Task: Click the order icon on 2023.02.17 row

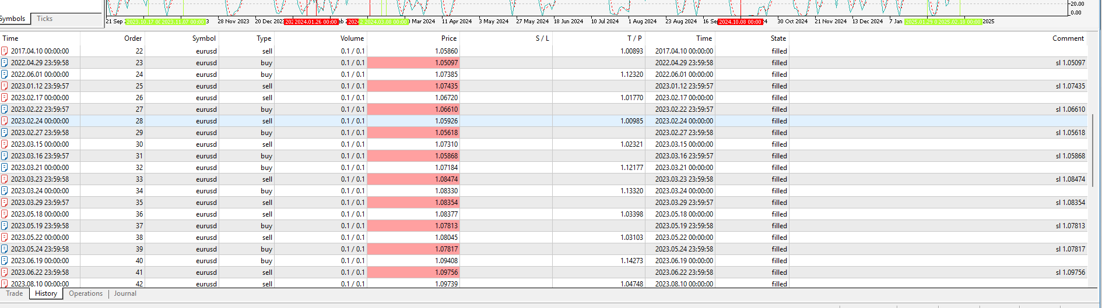Action: coord(5,98)
